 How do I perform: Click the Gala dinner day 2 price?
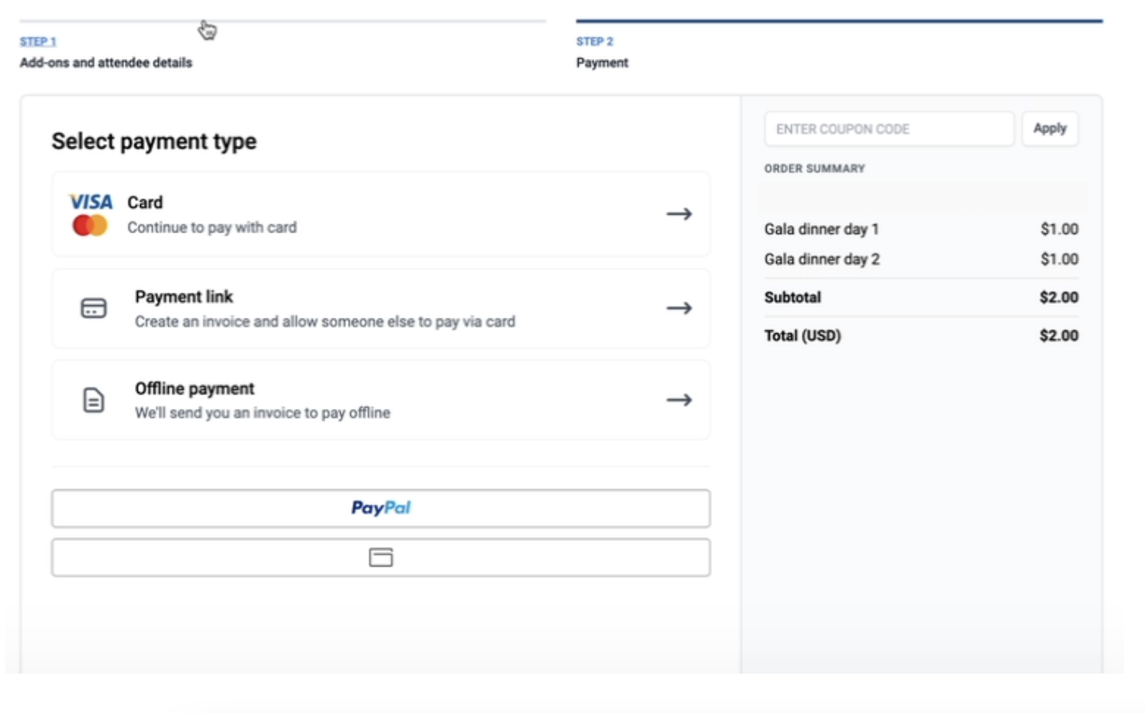tap(1059, 260)
